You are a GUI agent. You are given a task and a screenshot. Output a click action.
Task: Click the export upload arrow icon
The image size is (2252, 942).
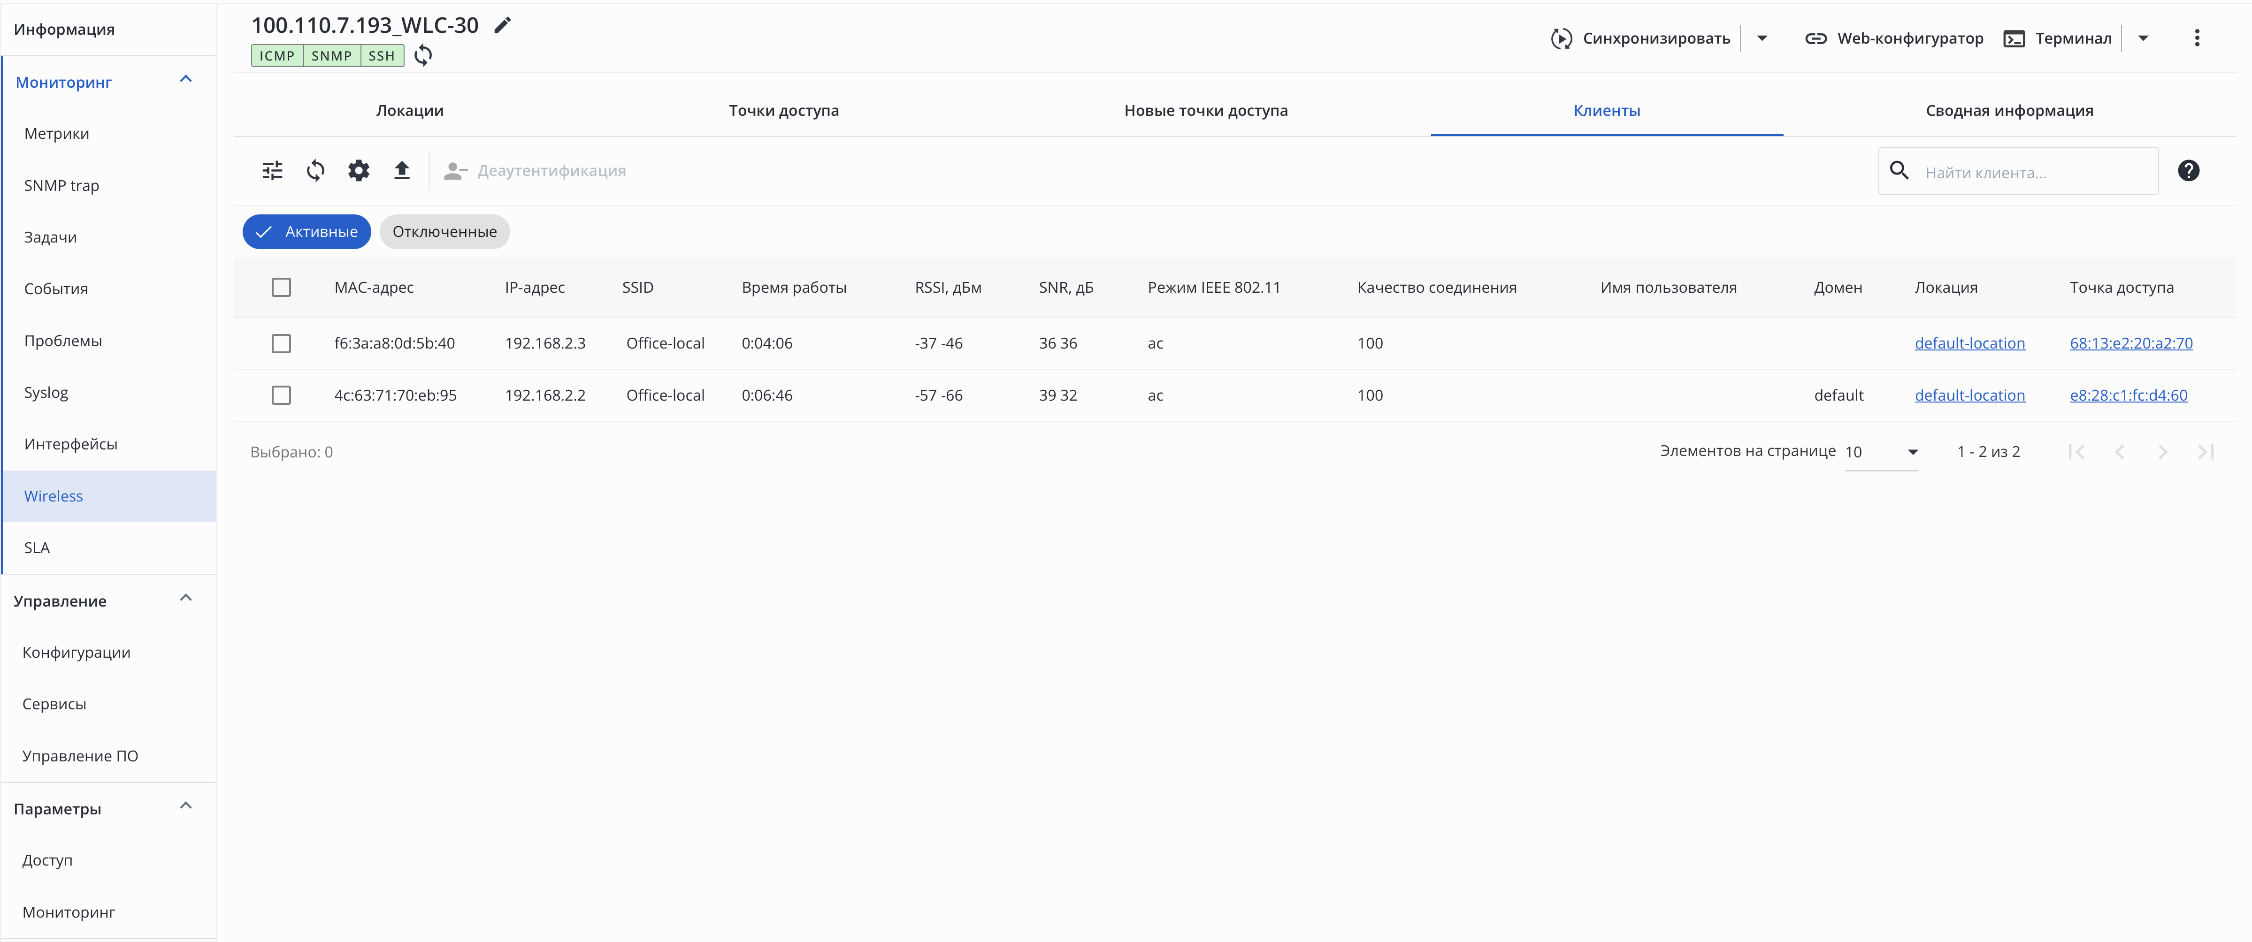401,170
